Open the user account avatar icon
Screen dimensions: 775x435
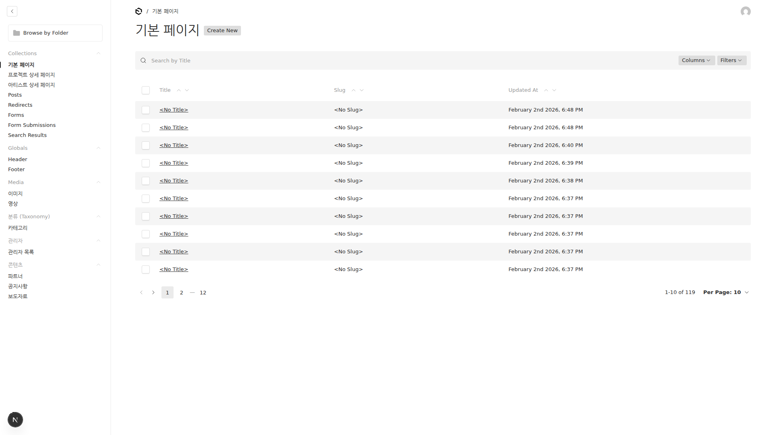click(x=746, y=11)
